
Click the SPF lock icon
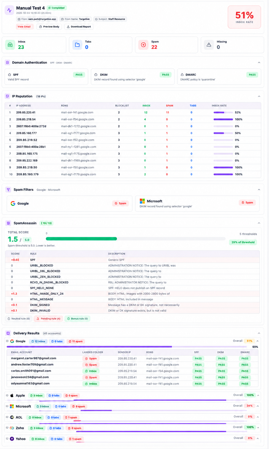pyautogui.click(x=10, y=75)
